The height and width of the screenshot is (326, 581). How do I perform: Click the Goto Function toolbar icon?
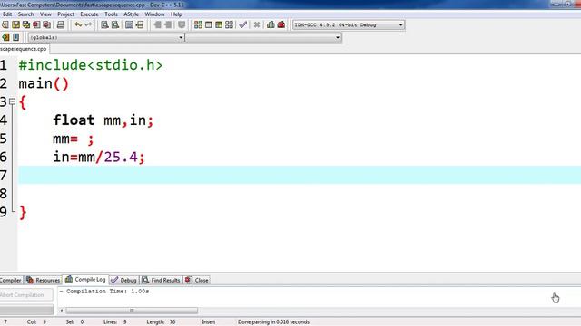129,24
